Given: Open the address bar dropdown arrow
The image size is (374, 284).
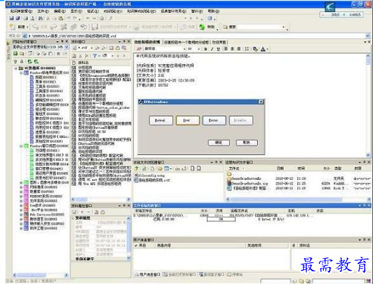Looking at the screenshot, I should click(367, 36).
